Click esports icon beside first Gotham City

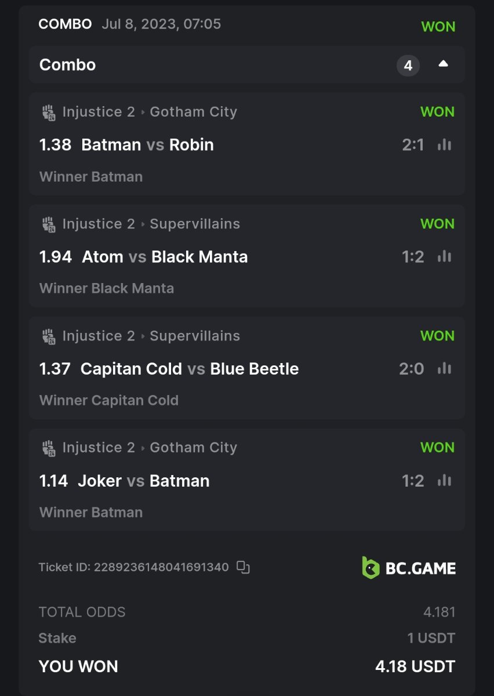[x=49, y=113]
